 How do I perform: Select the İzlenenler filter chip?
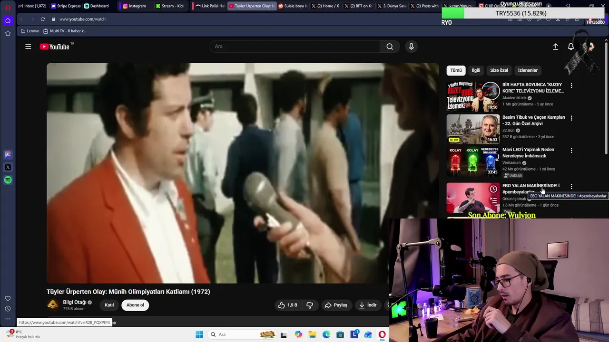point(528,70)
